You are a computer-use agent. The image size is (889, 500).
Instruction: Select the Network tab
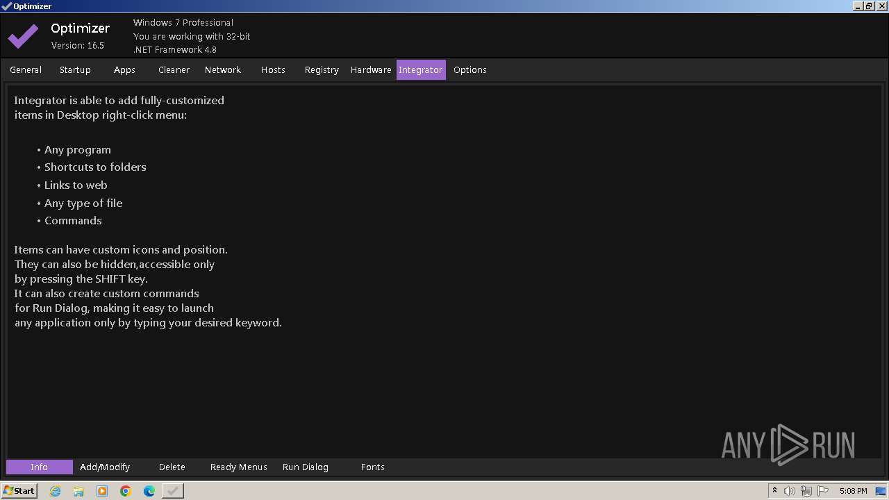223,69
